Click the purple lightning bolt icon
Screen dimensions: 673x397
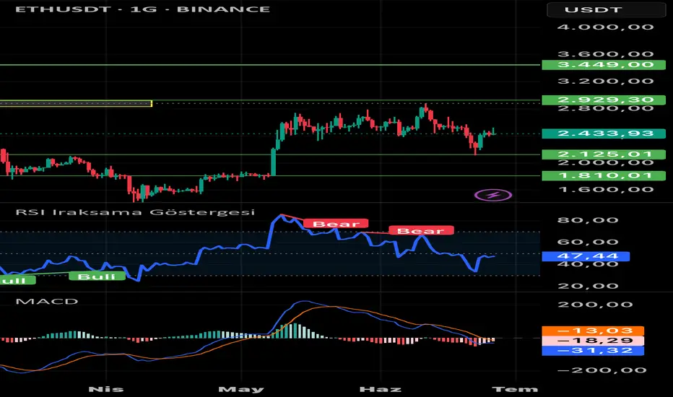pos(493,196)
